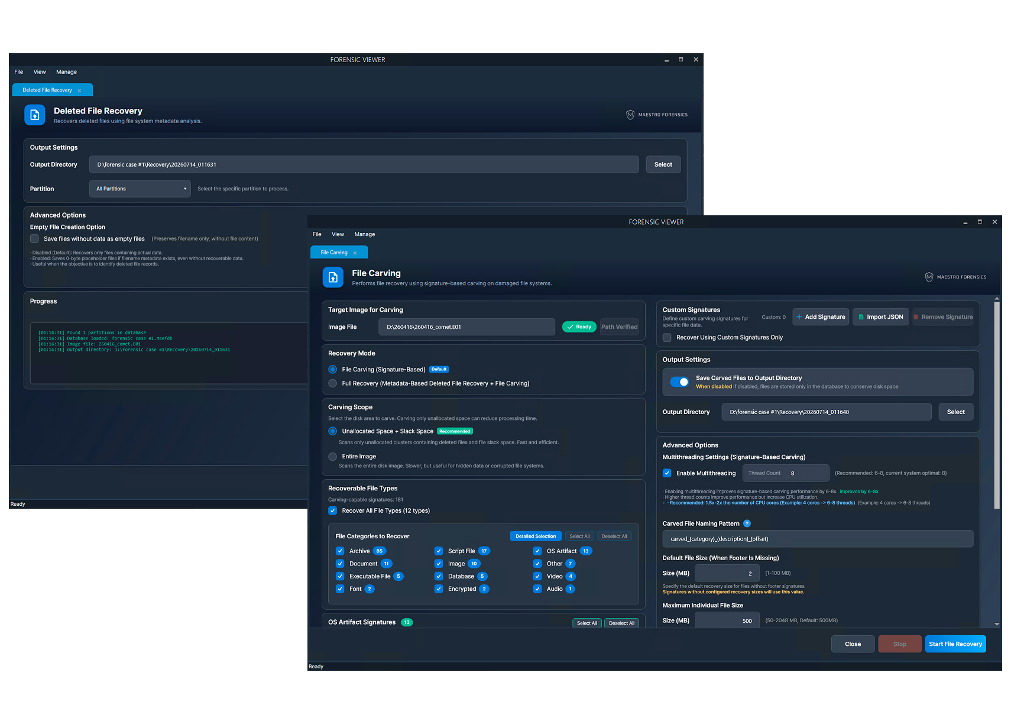This screenshot has width=1011, height=724.
Task: Click the Maestro Forensics logo in File Carving window
Action: (955, 277)
